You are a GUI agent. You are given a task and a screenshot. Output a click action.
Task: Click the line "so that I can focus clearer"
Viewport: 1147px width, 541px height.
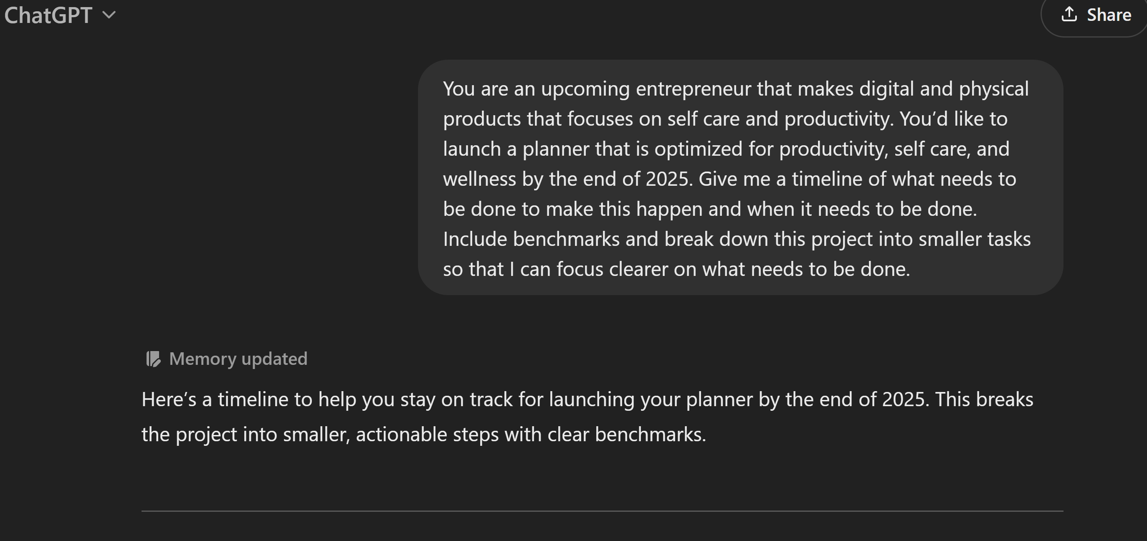click(677, 269)
